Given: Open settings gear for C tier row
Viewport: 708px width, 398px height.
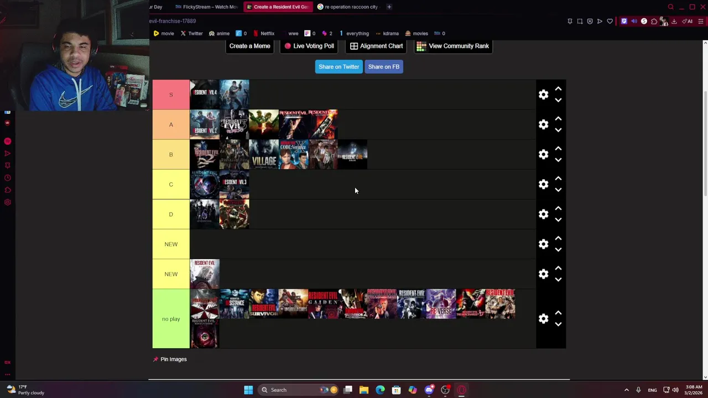Looking at the screenshot, I should (543, 184).
